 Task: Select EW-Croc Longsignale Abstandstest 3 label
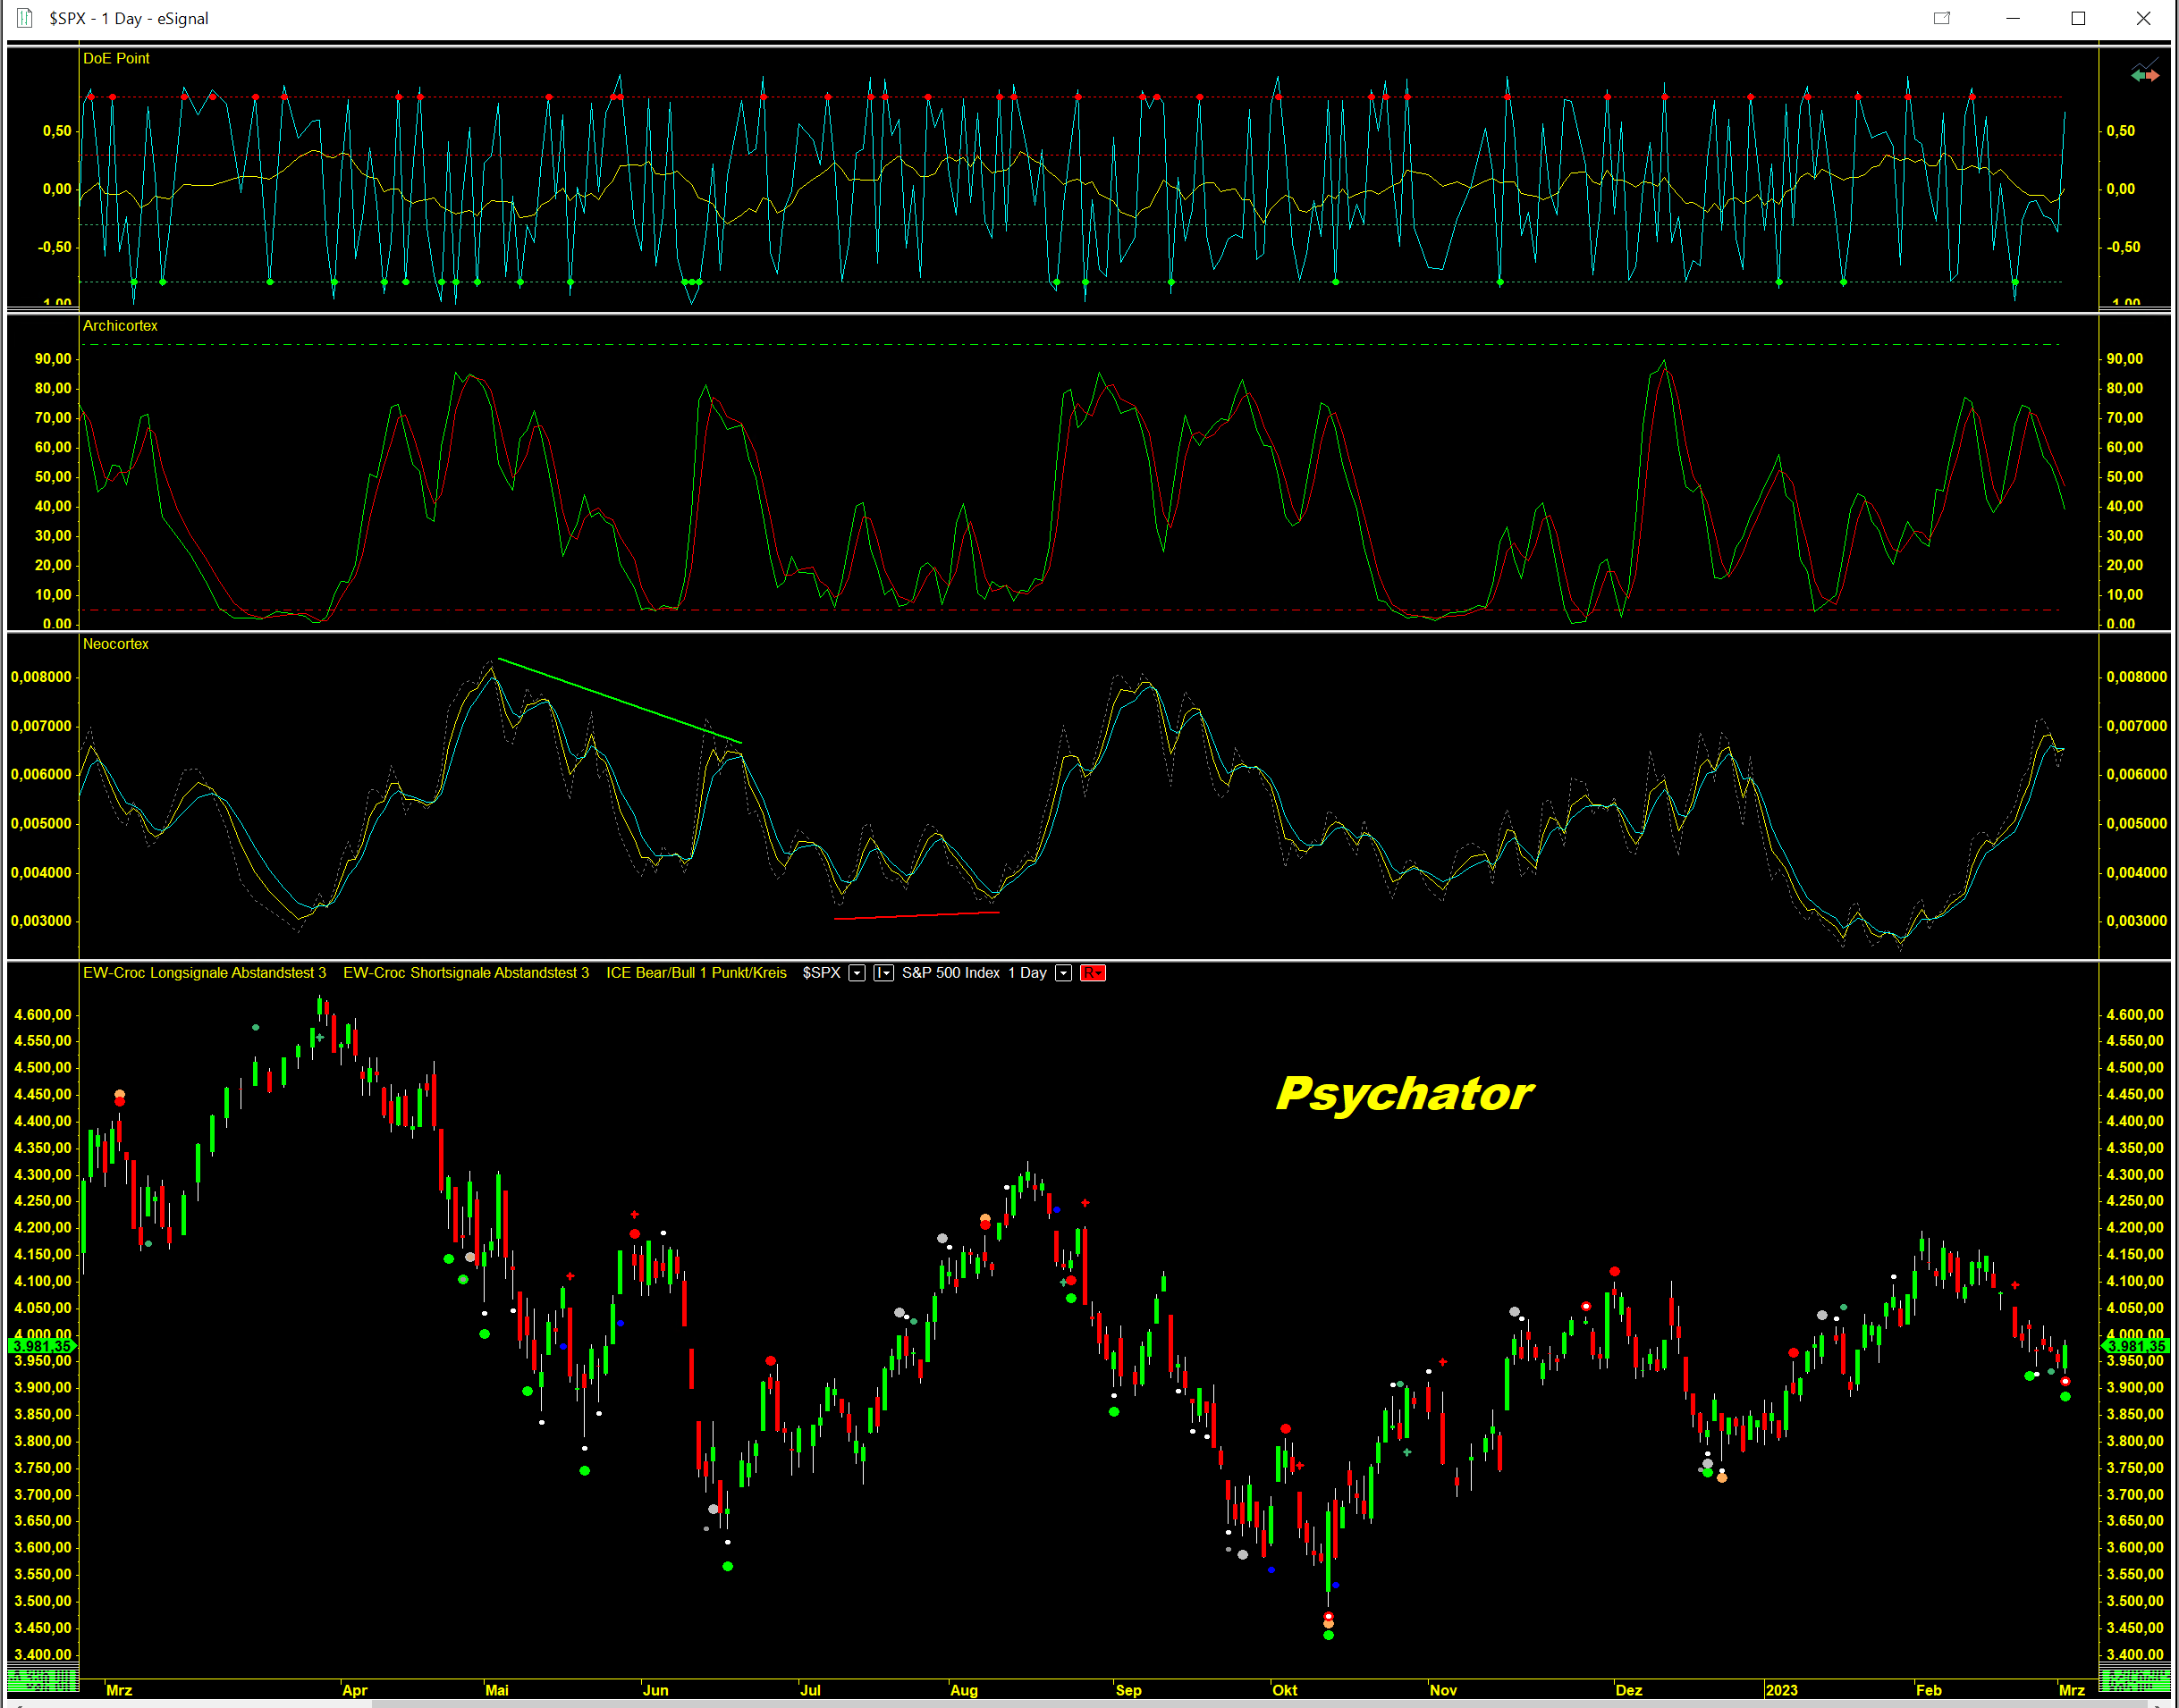tap(204, 973)
